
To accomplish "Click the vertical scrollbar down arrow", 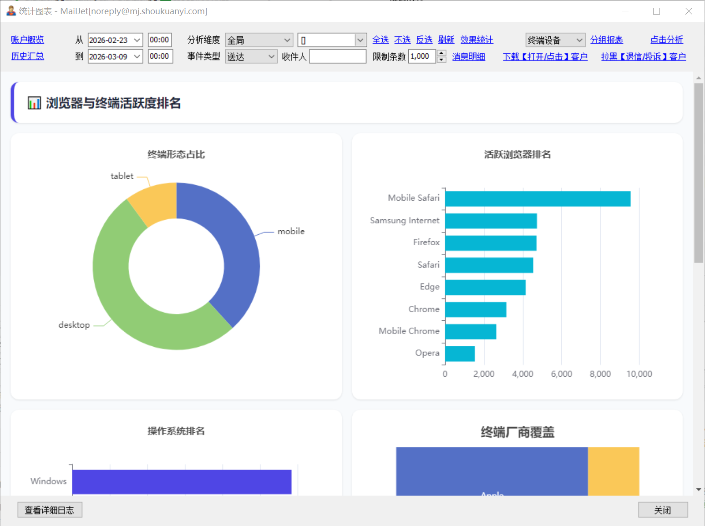I will click(x=699, y=490).
